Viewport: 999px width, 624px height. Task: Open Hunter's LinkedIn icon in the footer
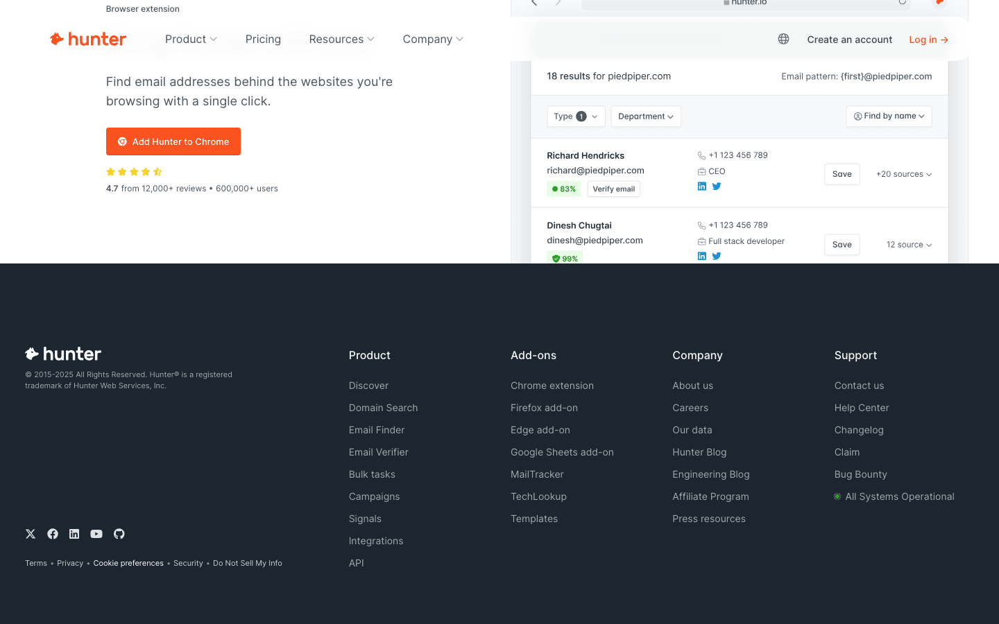[x=74, y=534]
